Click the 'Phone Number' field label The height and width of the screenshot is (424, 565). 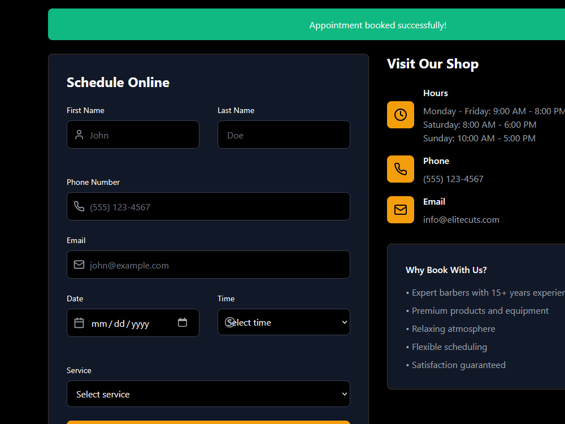click(93, 182)
